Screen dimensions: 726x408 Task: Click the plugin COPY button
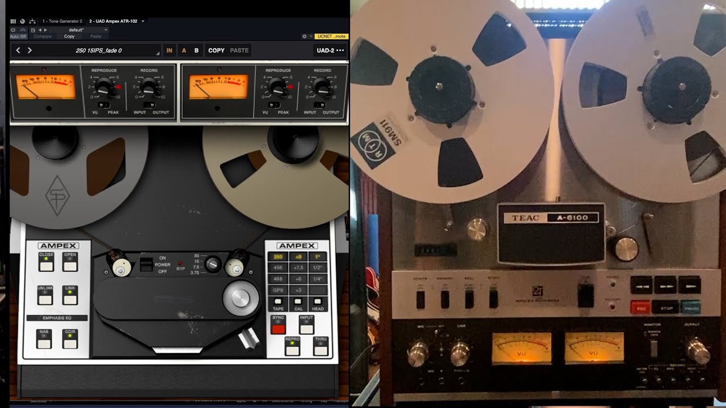[216, 50]
